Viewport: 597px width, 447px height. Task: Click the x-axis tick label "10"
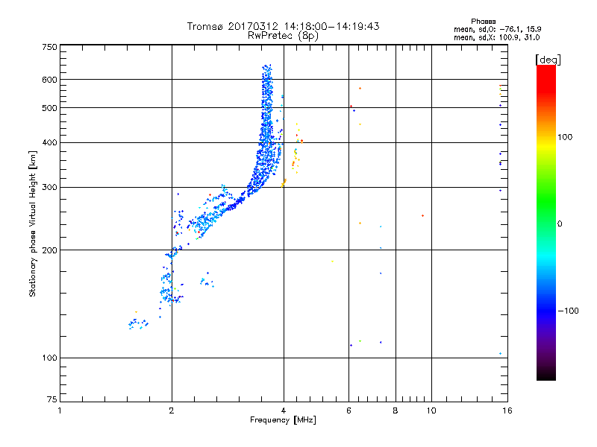coord(431,410)
